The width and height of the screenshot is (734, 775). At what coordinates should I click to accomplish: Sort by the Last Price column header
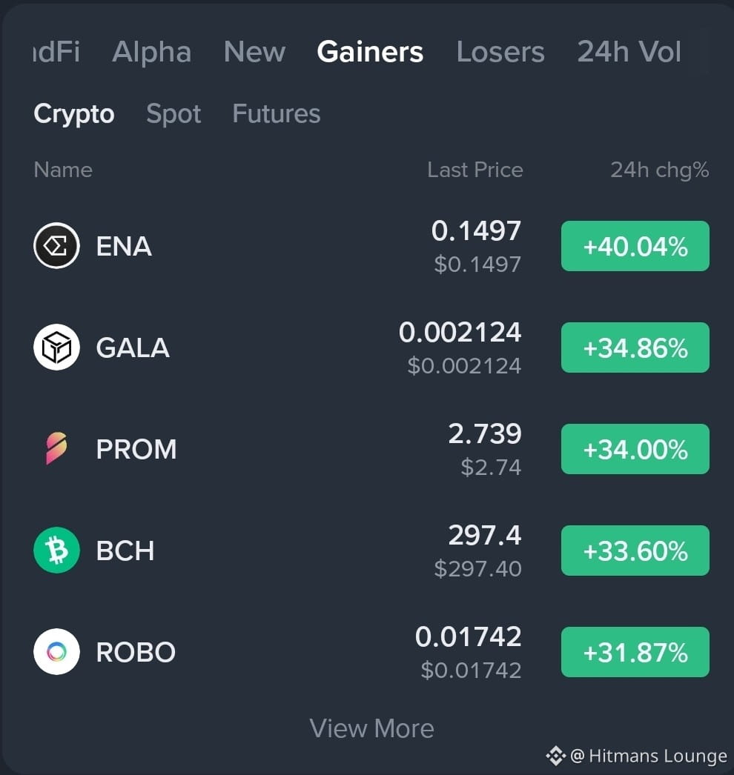point(475,170)
